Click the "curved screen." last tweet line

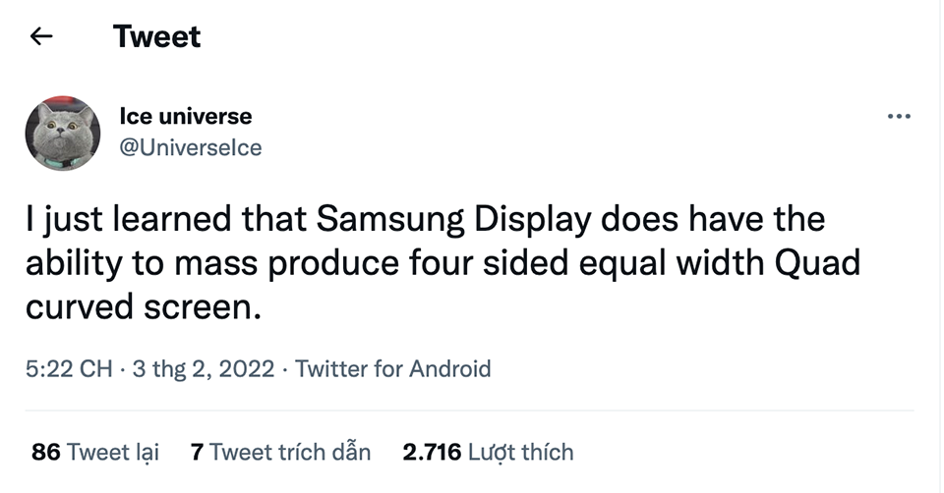[x=144, y=307]
